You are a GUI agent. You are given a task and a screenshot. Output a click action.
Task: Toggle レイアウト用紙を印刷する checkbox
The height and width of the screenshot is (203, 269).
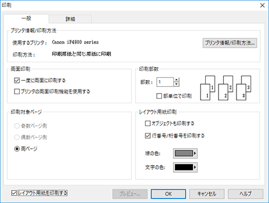[x=14, y=193]
